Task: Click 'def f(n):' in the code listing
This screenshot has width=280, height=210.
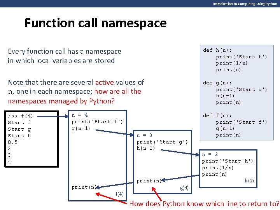Action: pos(217,116)
